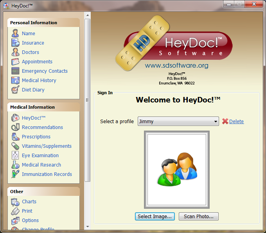The height and width of the screenshot is (233, 266).
Task: Open Vitamins/Supplements
Action: tap(47, 146)
